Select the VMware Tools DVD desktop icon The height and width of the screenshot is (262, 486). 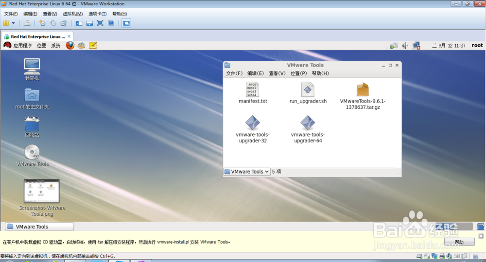click(32, 156)
